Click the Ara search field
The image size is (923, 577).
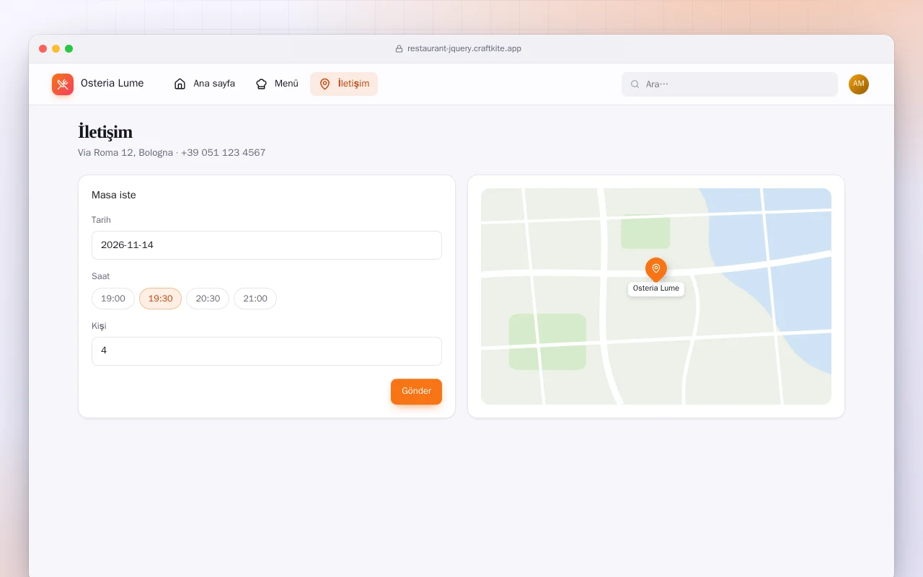coord(730,84)
